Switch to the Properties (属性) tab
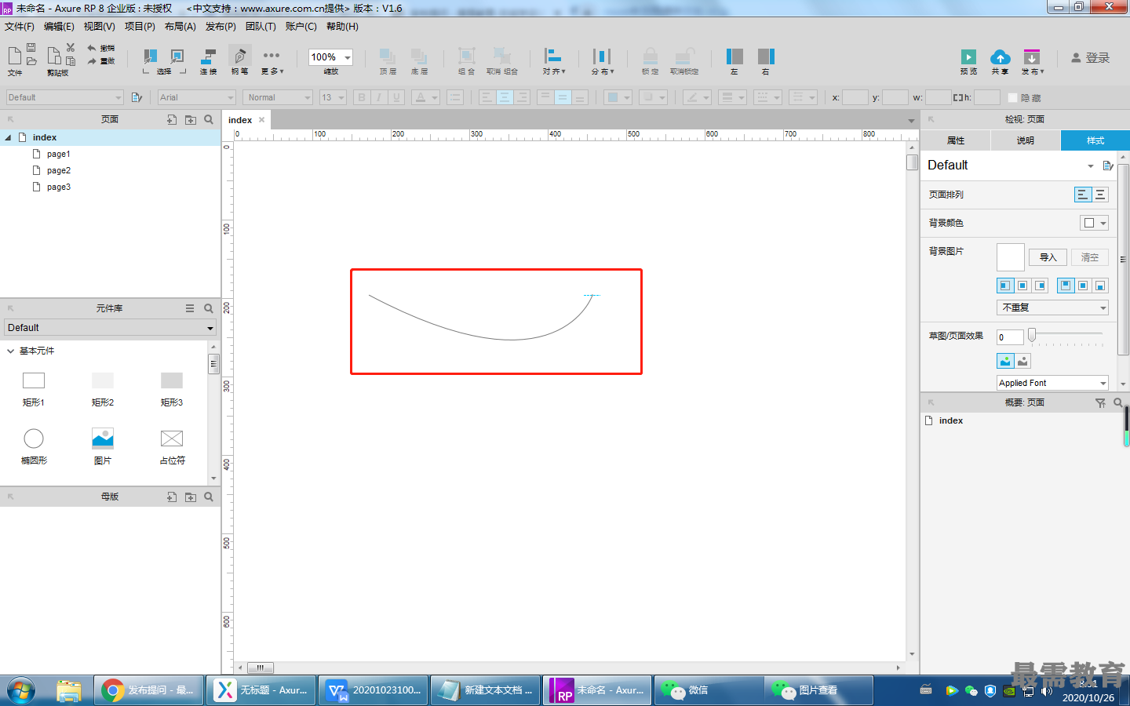Image resolution: width=1130 pixels, height=706 pixels. tap(956, 140)
